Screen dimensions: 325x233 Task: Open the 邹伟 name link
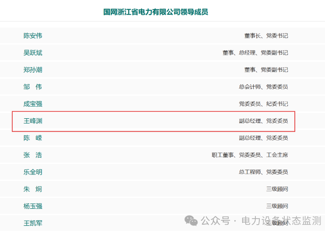(x=33, y=87)
